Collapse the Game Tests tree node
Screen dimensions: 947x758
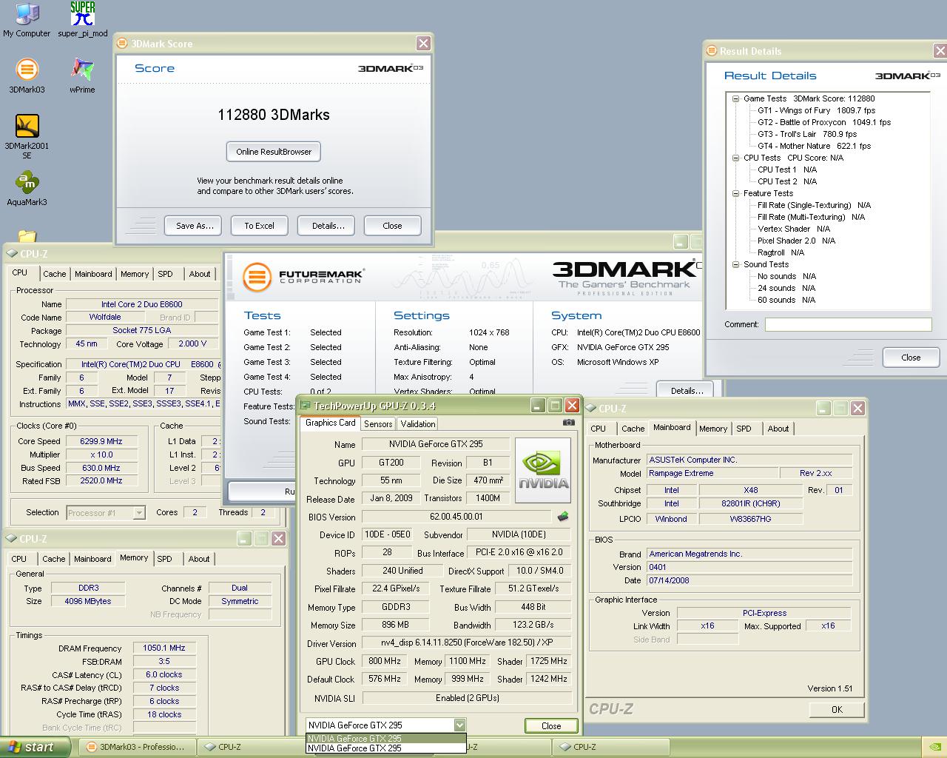click(x=735, y=98)
